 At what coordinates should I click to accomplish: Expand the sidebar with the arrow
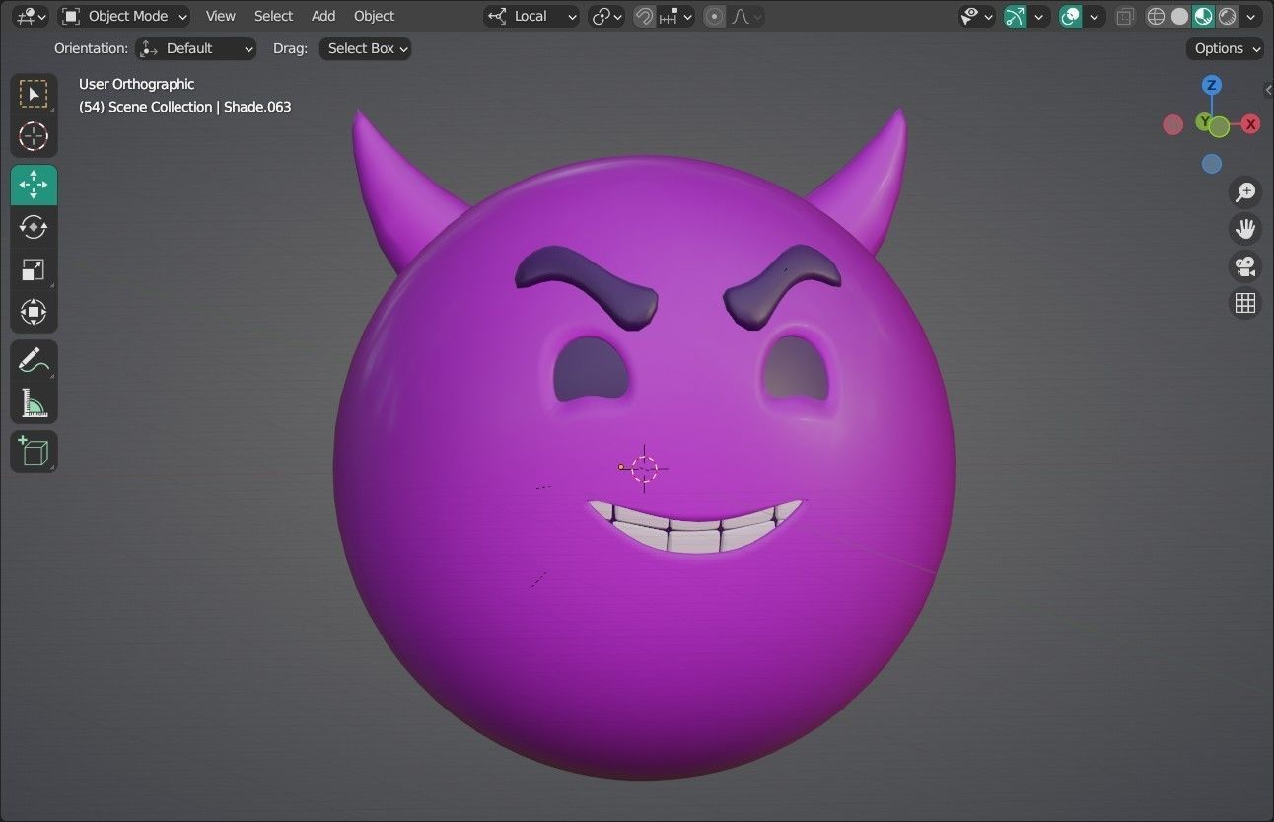(1268, 90)
